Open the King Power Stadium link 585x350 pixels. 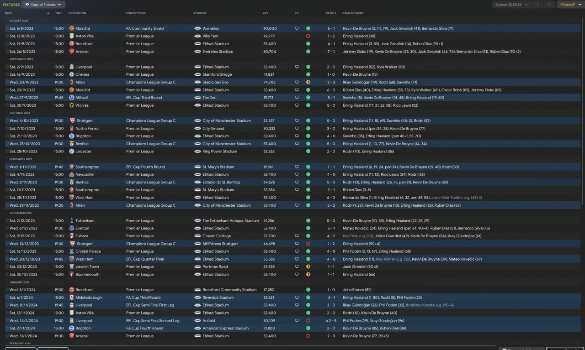pos(220,151)
